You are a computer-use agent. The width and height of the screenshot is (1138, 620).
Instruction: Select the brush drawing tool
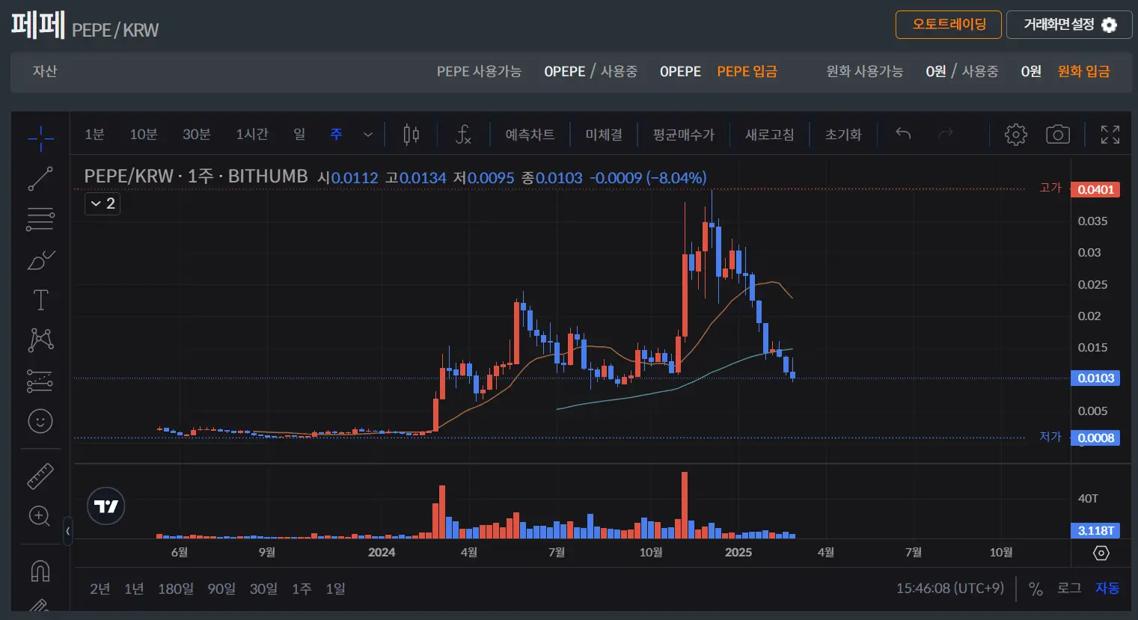click(40, 260)
